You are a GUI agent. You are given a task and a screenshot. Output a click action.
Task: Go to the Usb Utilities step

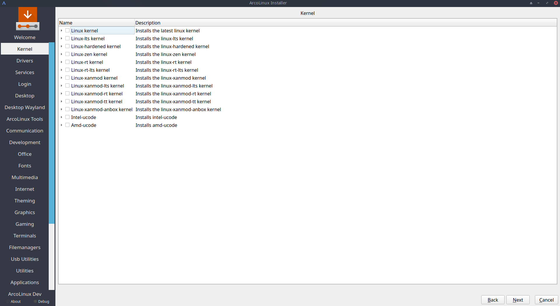25,259
